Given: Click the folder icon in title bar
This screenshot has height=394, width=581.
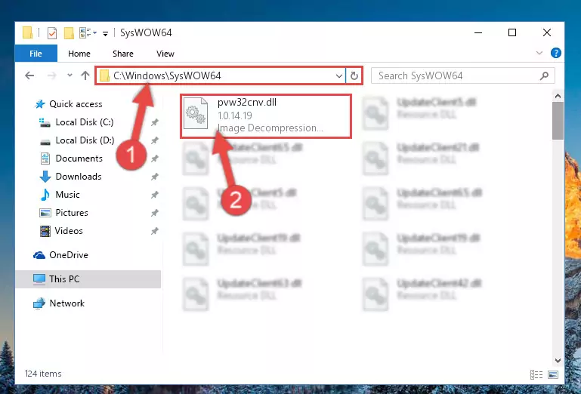Looking at the screenshot, I should (28, 32).
